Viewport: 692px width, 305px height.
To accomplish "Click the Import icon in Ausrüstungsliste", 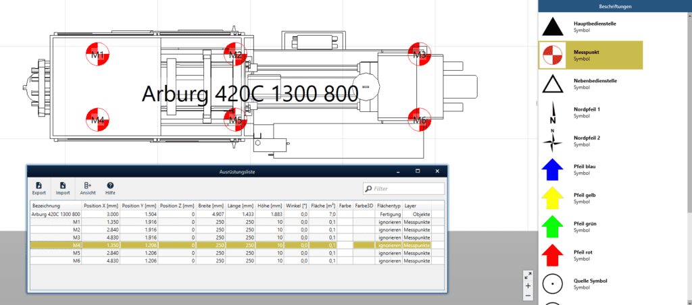I will [x=63, y=189].
